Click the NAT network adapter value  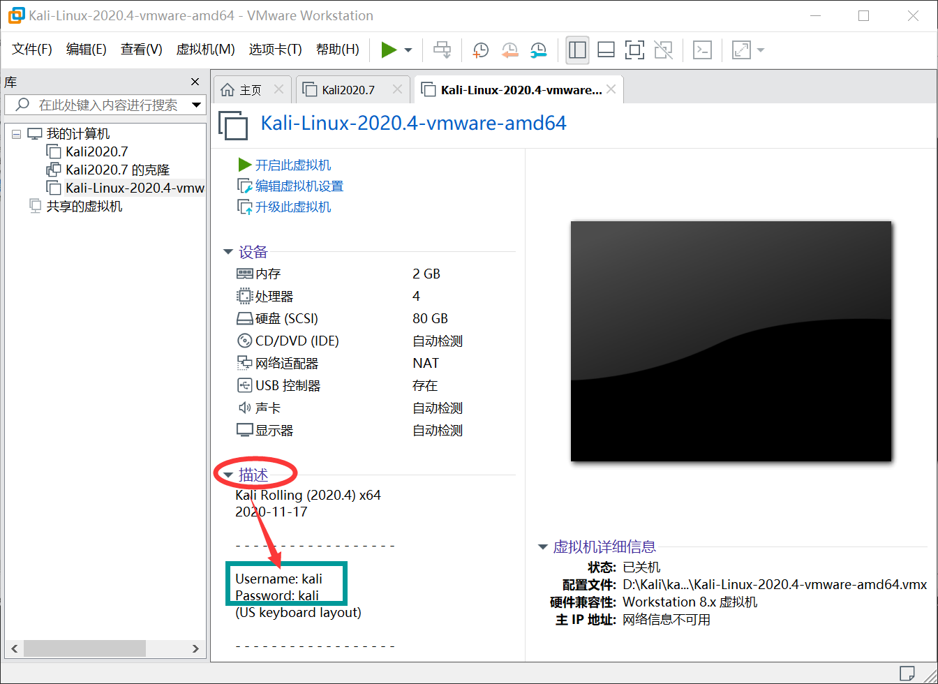[426, 364]
